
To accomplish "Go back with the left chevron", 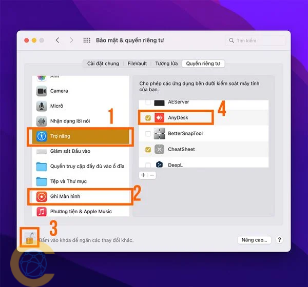I will [57, 40].
